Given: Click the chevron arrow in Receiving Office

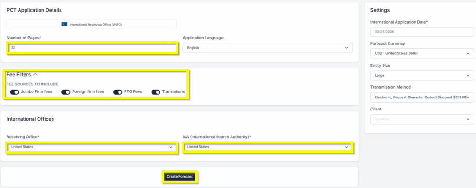Looking at the screenshot, I should coord(171,147).
